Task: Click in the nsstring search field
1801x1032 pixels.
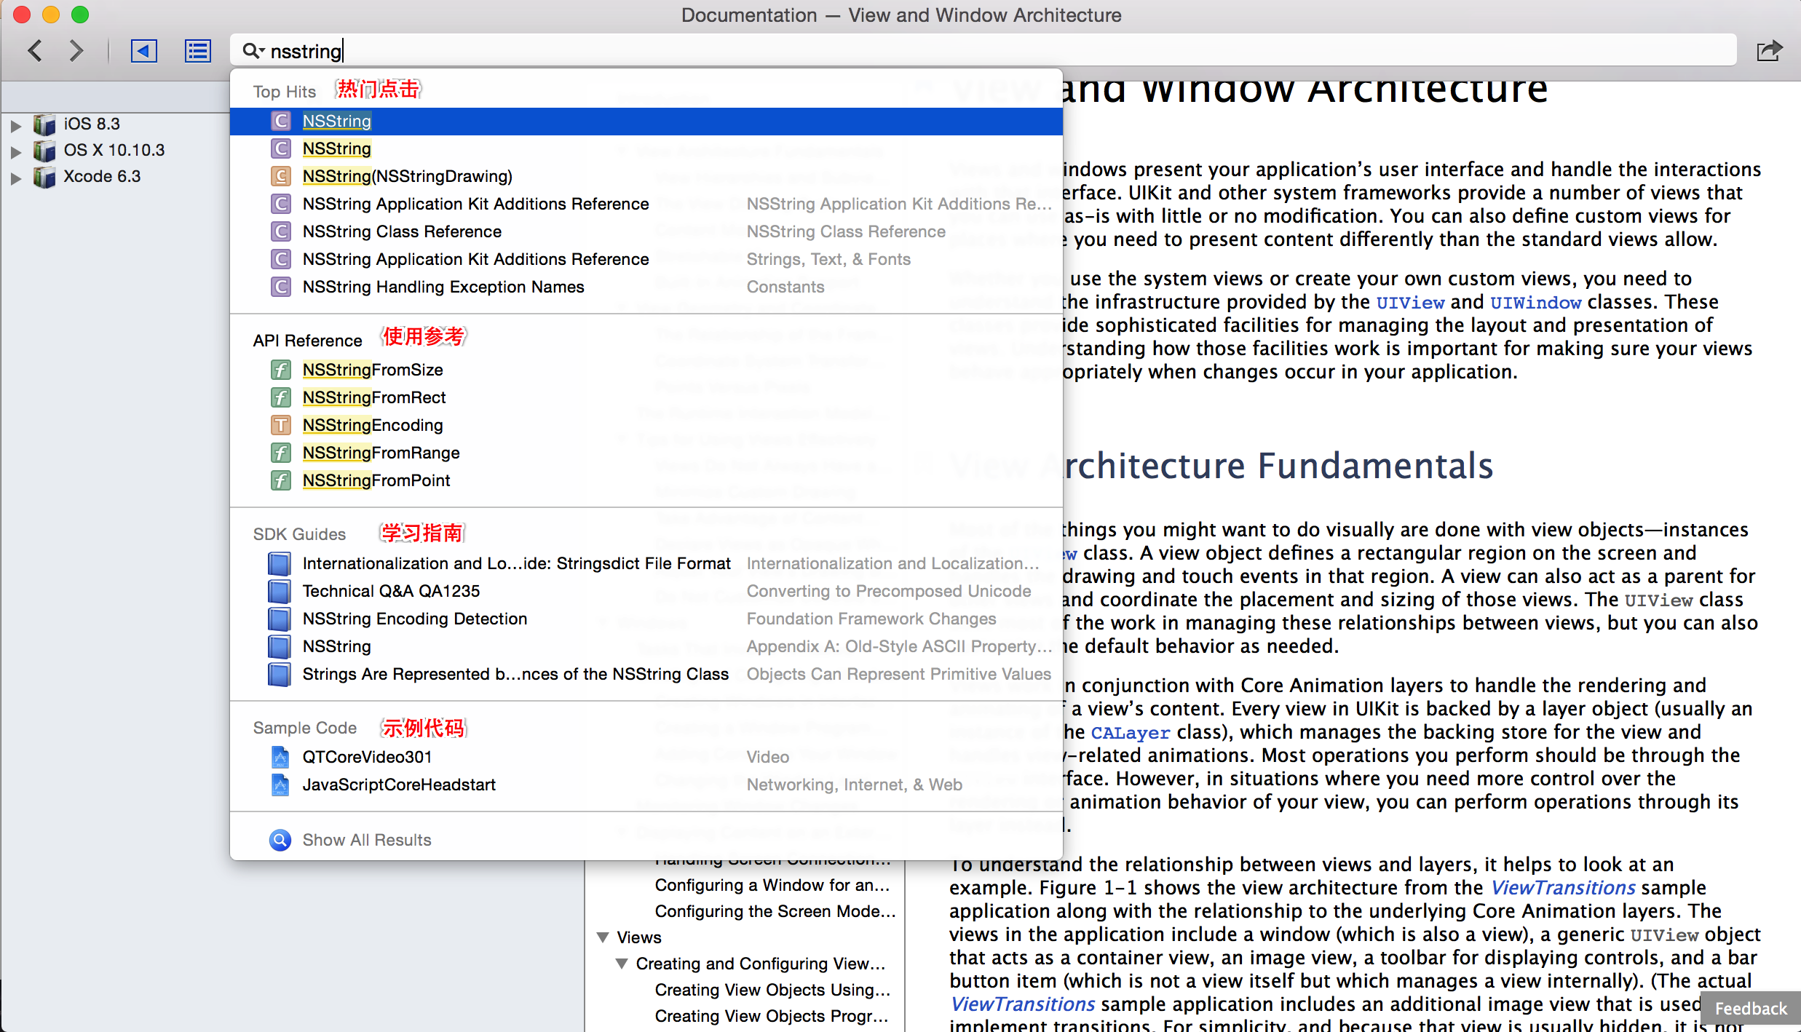Action: click(983, 51)
